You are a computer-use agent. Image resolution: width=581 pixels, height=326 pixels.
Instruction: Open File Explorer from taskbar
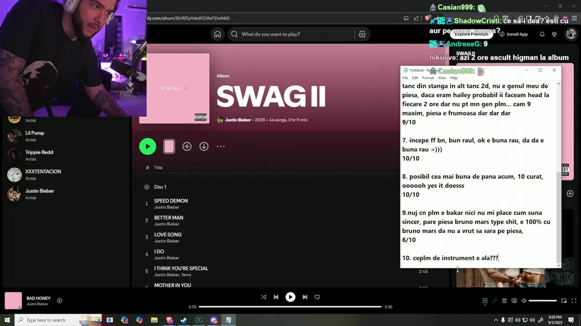tap(154, 320)
